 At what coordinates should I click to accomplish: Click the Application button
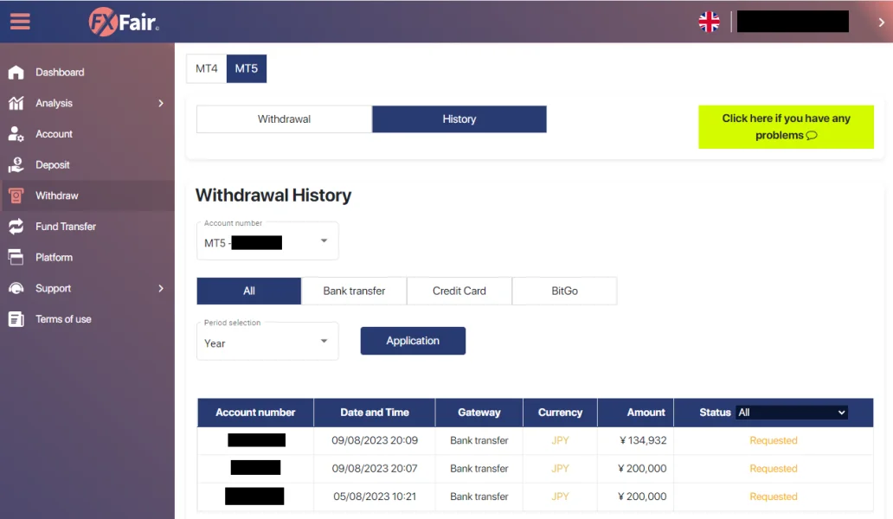click(x=413, y=341)
